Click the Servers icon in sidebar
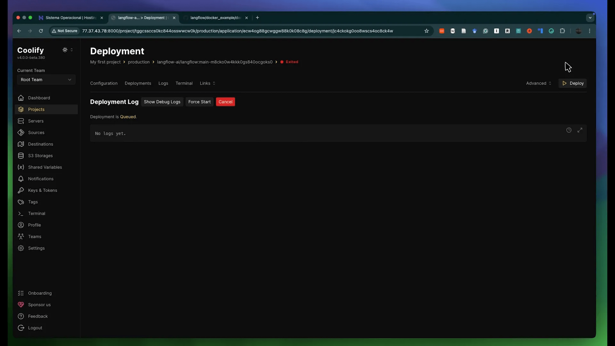Screen dimensions: 615x346 pos(21,121)
